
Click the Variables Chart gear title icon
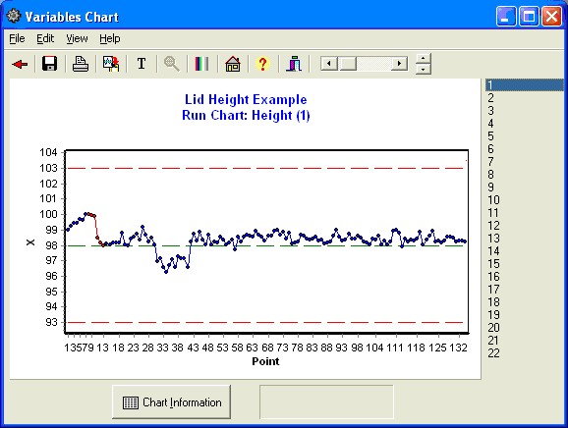point(14,16)
